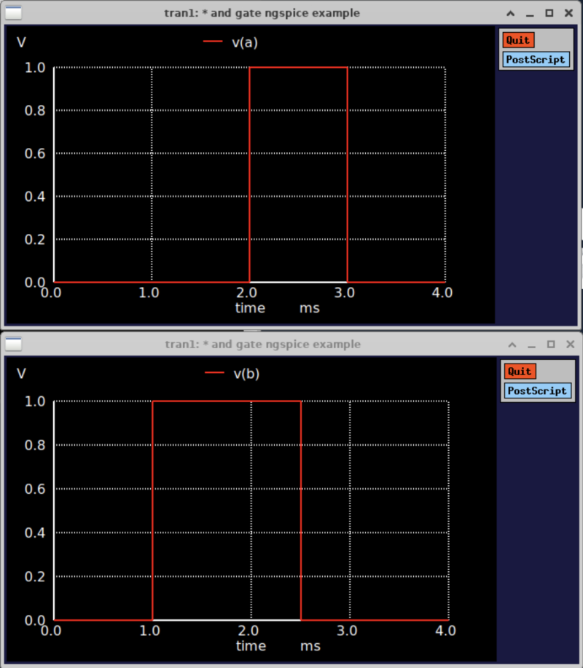This screenshot has height=668, width=583.
Task: Click the time axis label of the upper plot
Action: click(250, 308)
